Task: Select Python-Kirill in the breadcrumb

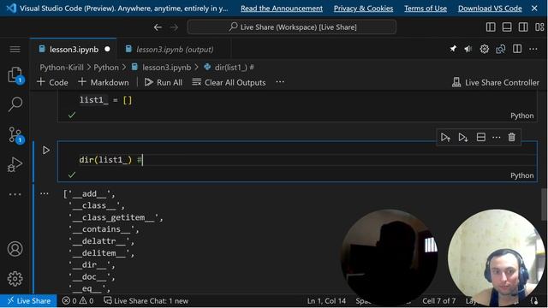Action: 62,68
